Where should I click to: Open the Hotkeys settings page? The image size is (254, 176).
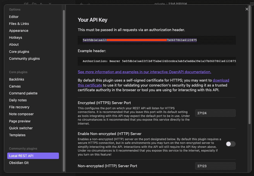point(15,37)
